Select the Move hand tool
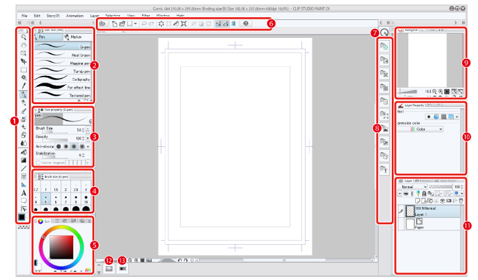This screenshot has height=280, width=478. (x=23, y=46)
